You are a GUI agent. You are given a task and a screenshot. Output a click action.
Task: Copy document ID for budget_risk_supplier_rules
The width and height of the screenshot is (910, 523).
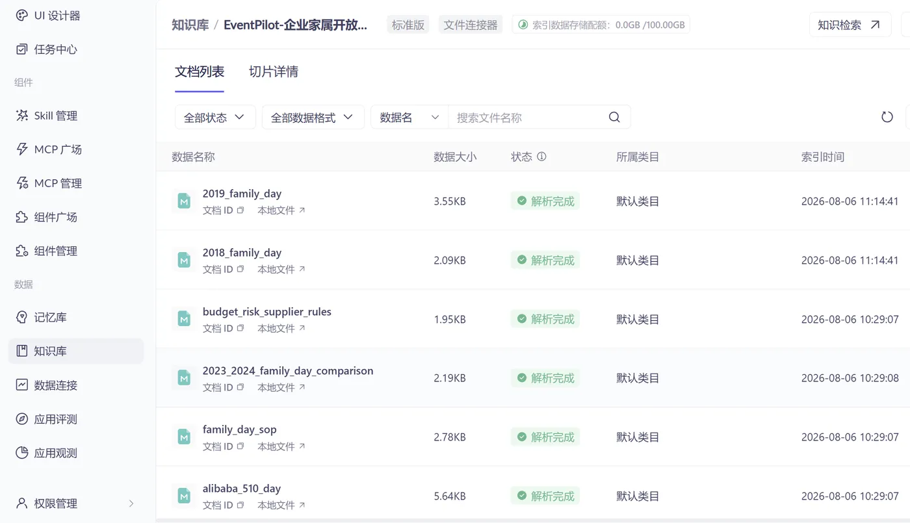[240, 329]
